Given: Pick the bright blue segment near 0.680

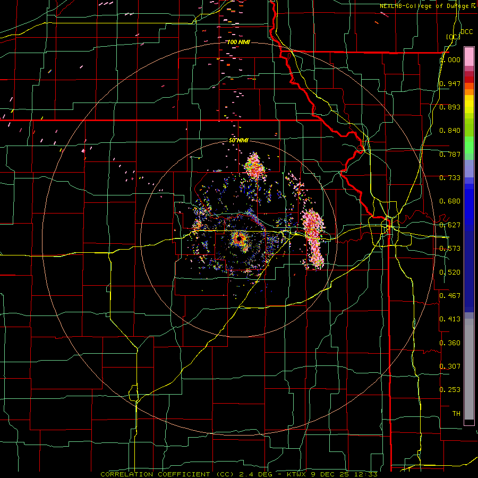Looking at the screenshot, I should pos(469,207).
